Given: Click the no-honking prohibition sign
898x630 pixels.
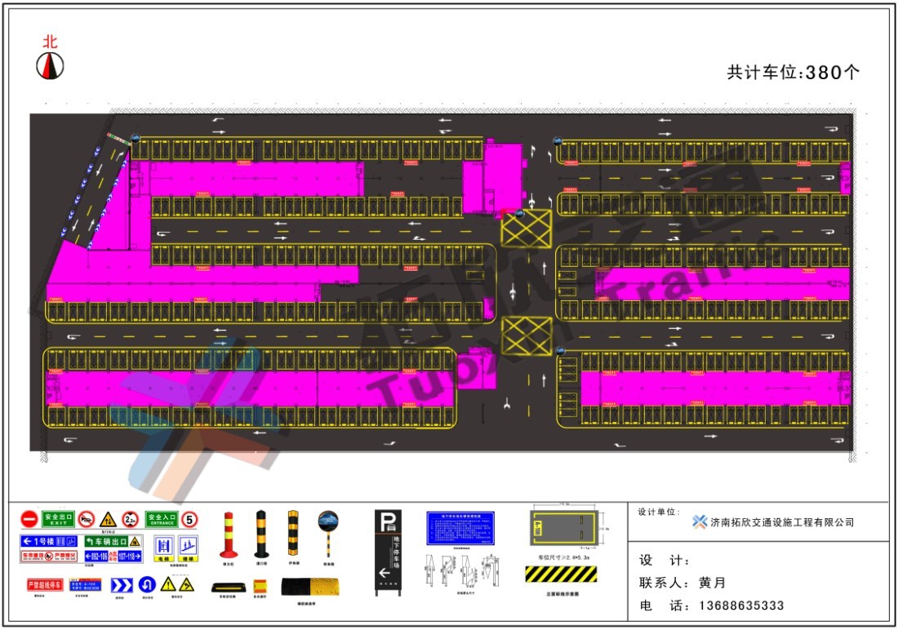Looking at the screenshot, I should [x=87, y=519].
